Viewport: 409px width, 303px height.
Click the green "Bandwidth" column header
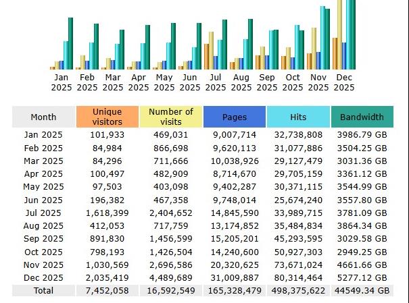362,117
